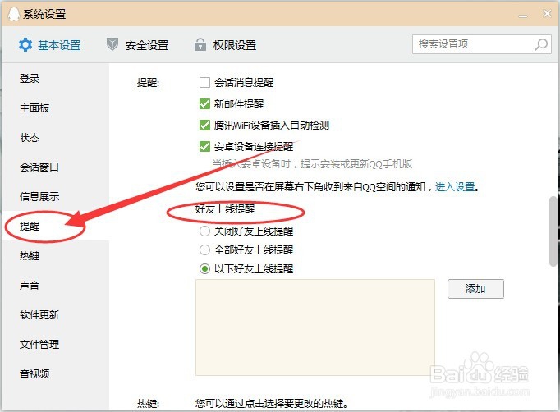Uncheck 安卓设备连接提醒 checkbox
Viewport: 560px width, 412px height.
tap(204, 146)
